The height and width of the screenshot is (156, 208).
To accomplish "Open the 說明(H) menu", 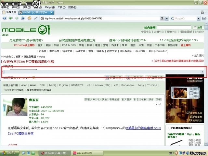I will 72,7.
